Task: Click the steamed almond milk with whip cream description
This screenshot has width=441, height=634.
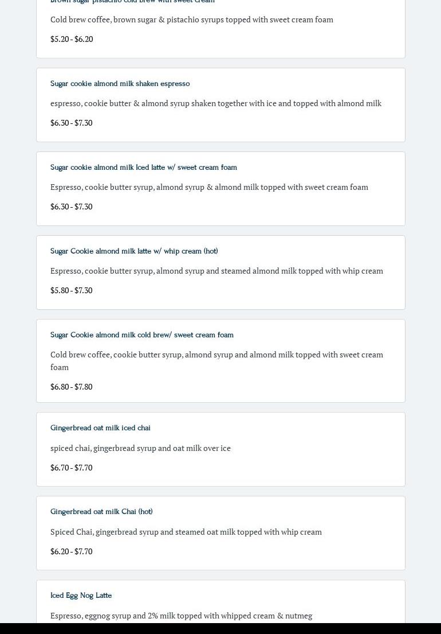Action: coord(216,271)
